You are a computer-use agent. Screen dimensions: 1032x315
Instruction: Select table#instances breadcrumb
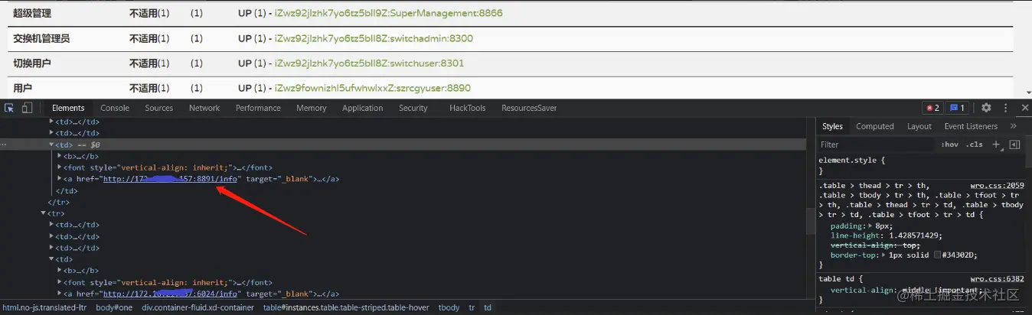click(346, 307)
